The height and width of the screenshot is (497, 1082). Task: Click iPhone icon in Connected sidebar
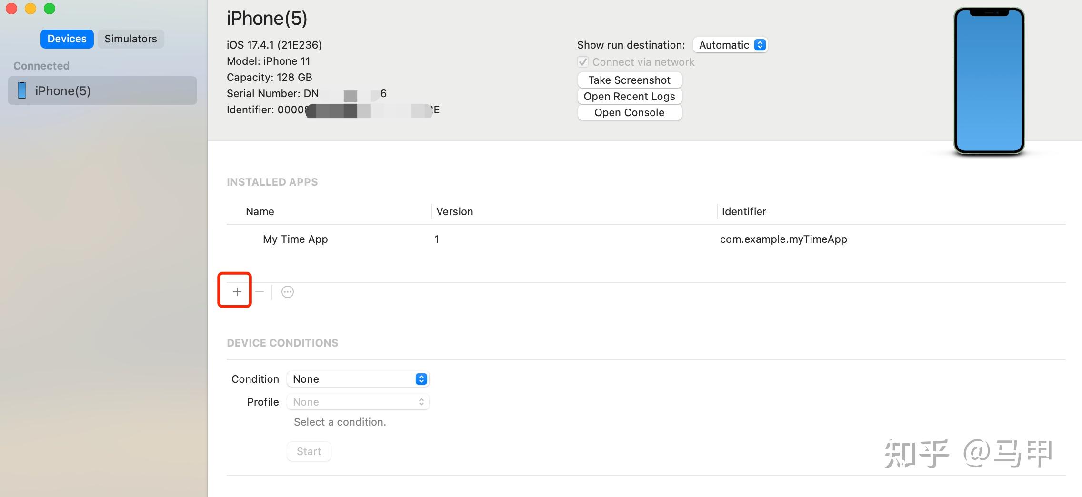tap(22, 90)
